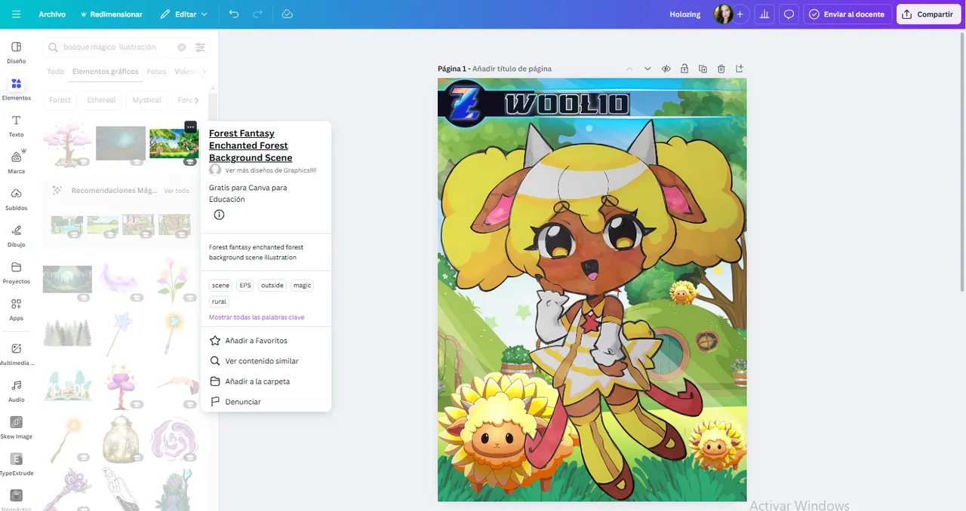Open the Elementos sidebar panel
966x511 pixels.
(x=16, y=89)
